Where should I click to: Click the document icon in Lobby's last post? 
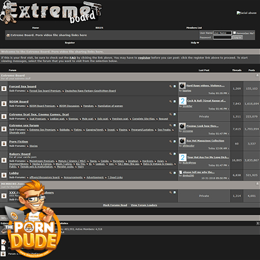tap(180, 172)
